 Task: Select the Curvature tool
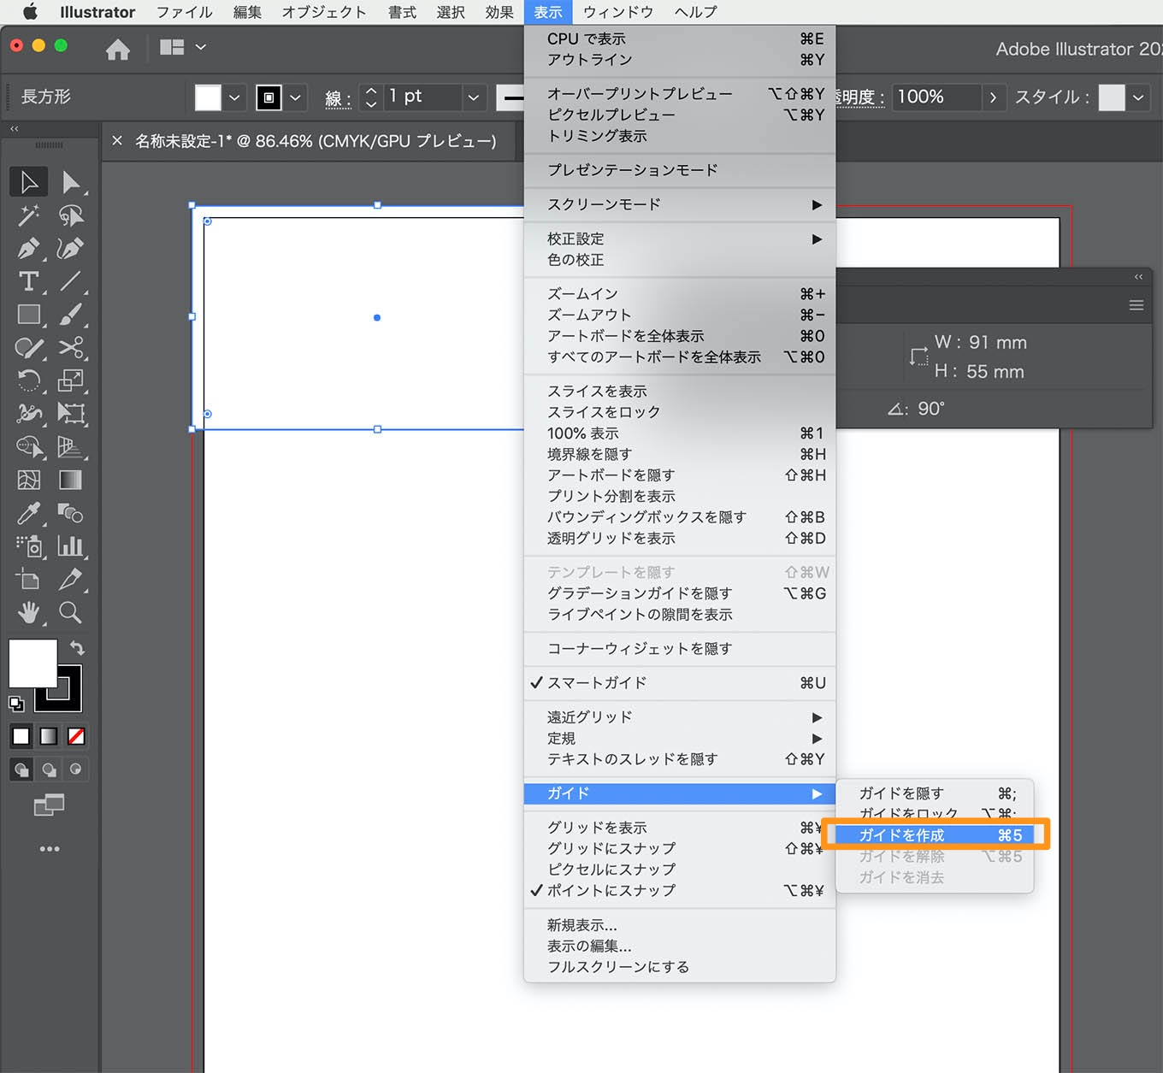click(x=71, y=249)
